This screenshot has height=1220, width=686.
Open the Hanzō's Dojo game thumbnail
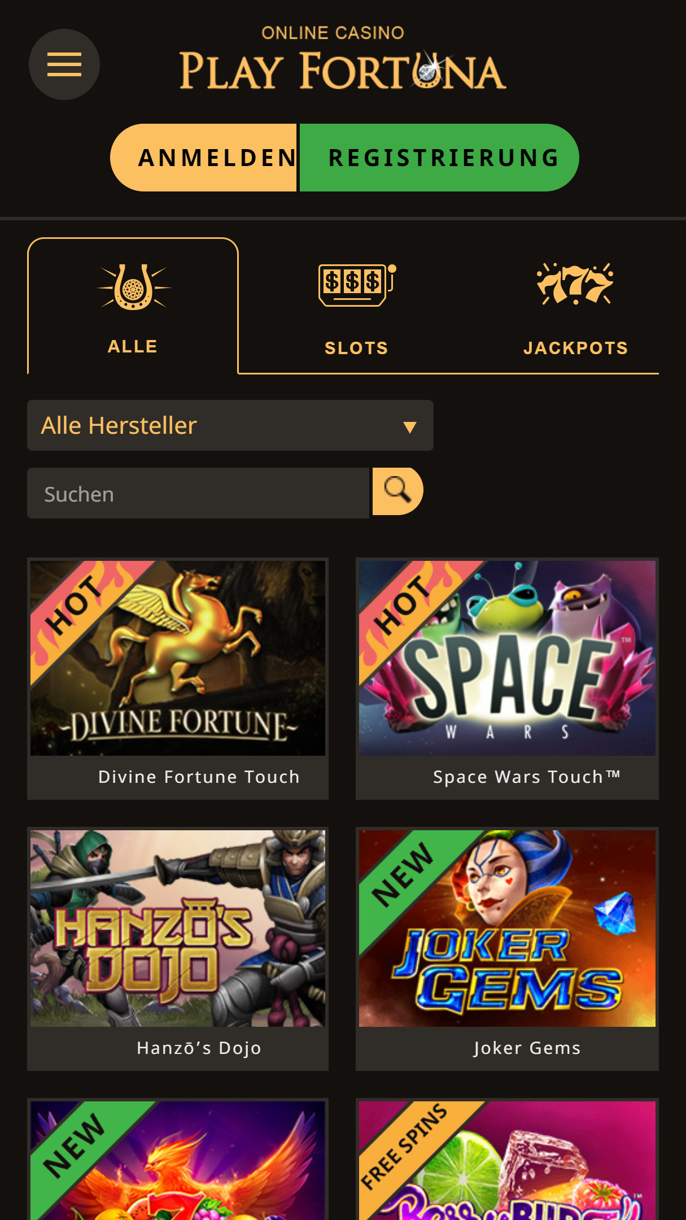tap(178, 928)
